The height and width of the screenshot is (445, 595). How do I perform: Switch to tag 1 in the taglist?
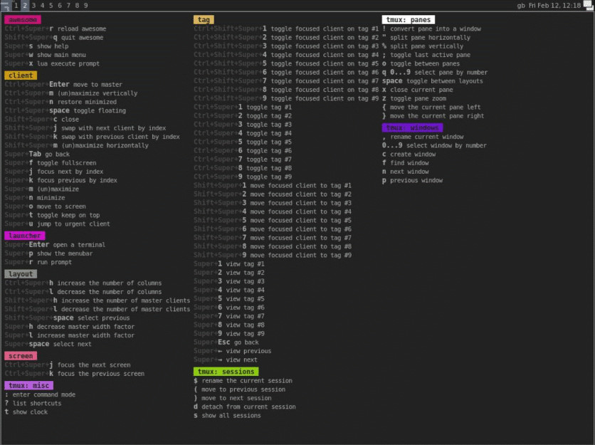click(16, 5)
